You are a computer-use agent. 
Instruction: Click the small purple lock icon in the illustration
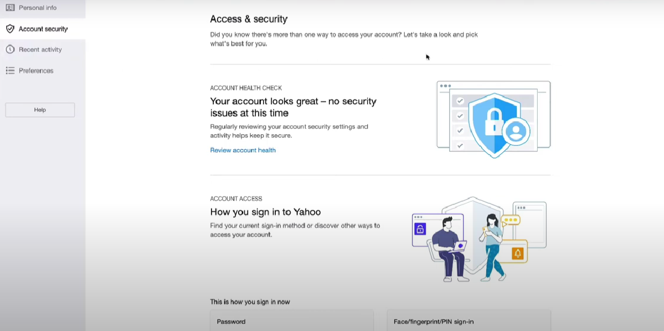click(x=421, y=228)
